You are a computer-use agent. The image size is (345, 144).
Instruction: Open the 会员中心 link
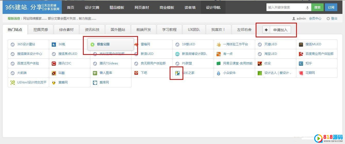pos(315,19)
